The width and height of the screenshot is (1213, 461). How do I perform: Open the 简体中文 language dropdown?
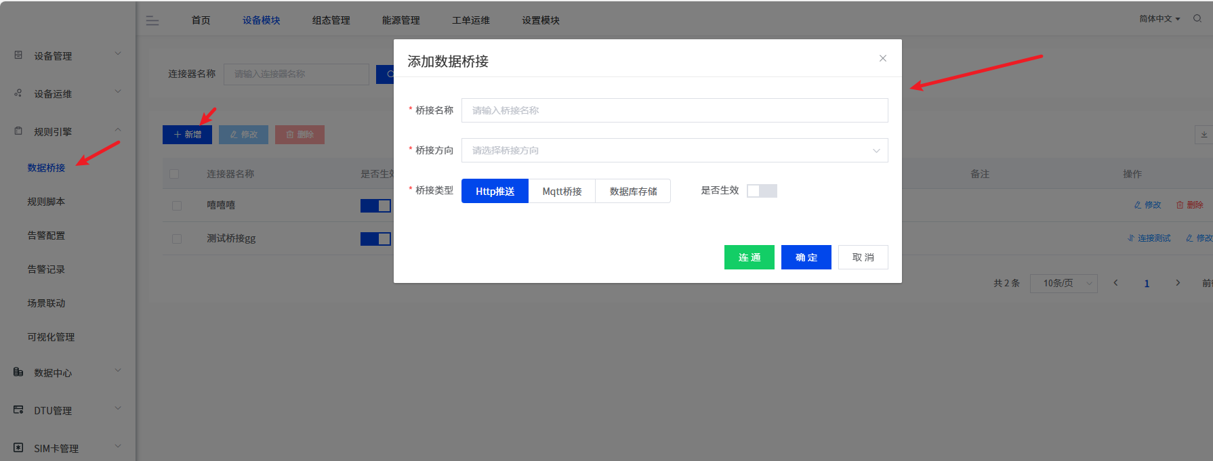pos(1159,19)
